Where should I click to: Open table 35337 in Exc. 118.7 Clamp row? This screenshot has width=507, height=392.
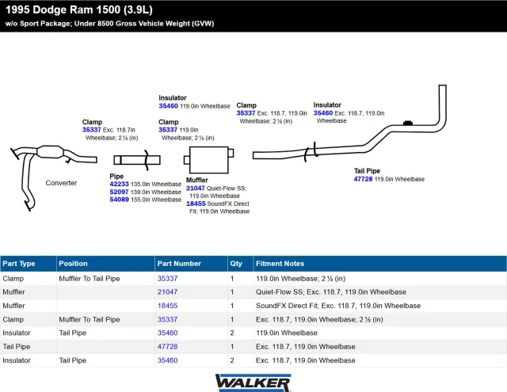coord(167,320)
